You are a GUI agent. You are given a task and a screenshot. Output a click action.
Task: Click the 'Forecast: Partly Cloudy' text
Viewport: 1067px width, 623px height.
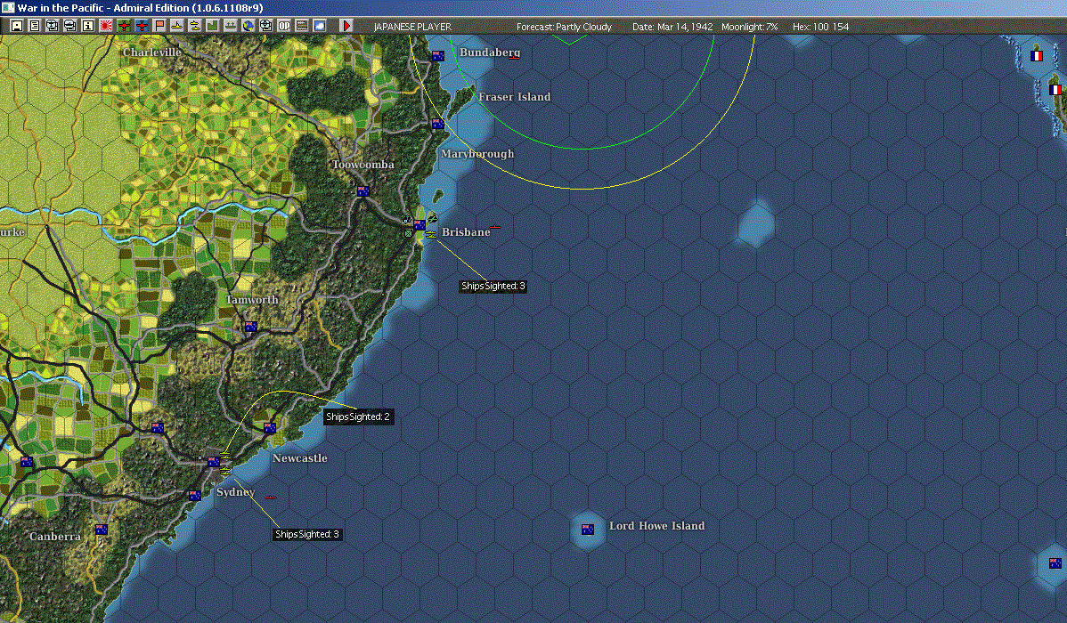(564, 27)
